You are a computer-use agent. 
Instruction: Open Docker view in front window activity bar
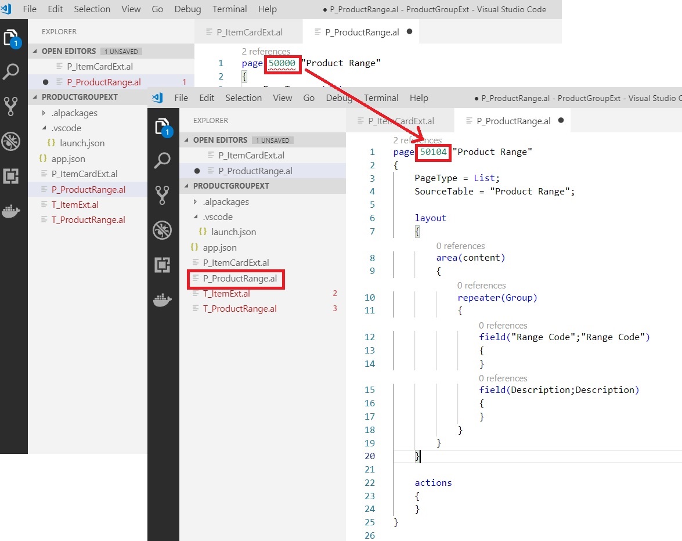point(163,300)
